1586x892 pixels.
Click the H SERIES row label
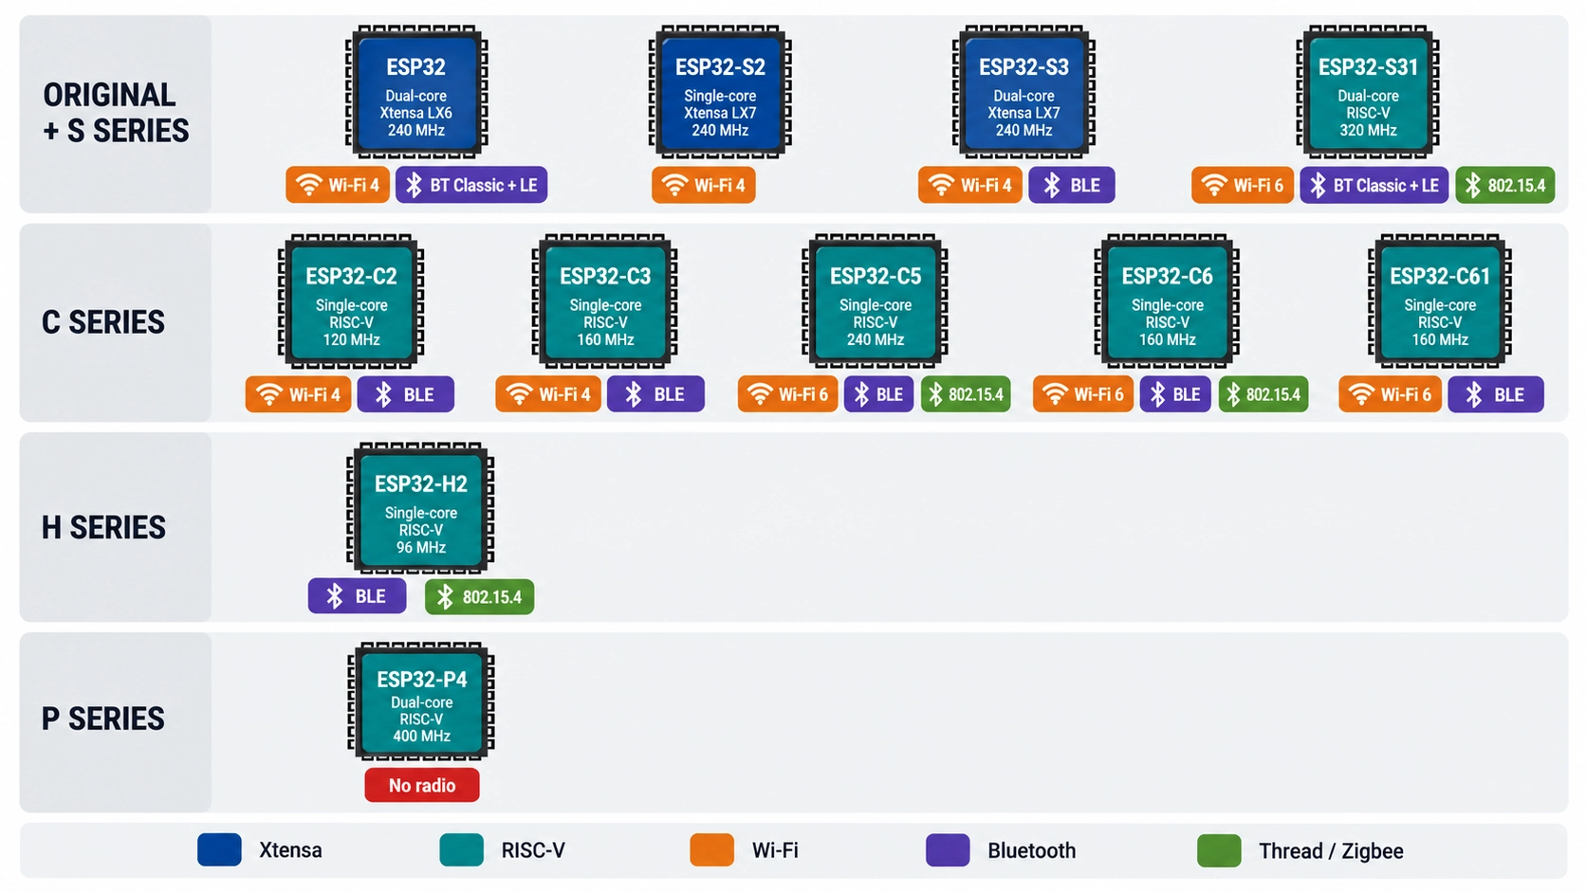tap(103, 527)
